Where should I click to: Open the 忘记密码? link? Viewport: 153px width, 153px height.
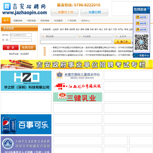(x=25, y=54)
